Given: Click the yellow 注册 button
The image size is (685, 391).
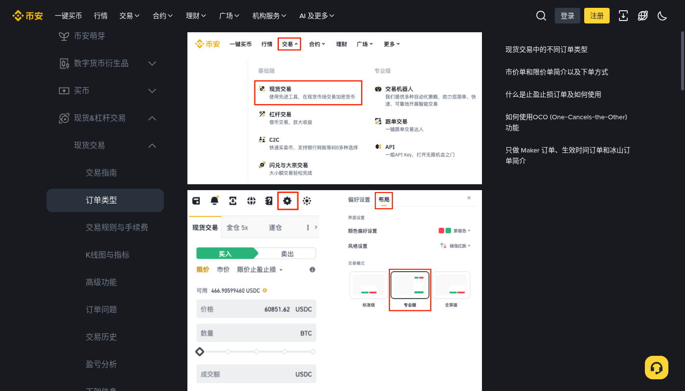Looking at the screenshot, I should point(597,16).
